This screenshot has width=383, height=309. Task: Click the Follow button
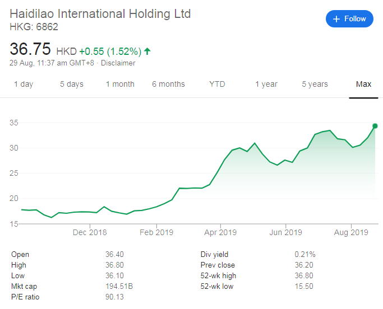349,19
